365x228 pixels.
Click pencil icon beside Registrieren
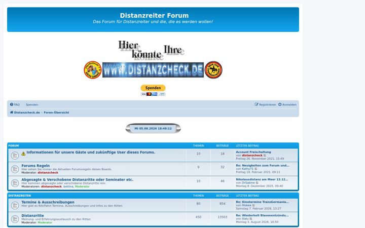257,104
